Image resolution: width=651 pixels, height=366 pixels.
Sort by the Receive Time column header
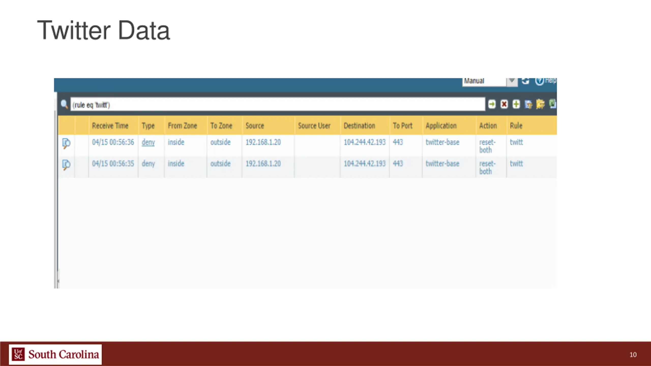pyautogui.click(x=110, y=126)
